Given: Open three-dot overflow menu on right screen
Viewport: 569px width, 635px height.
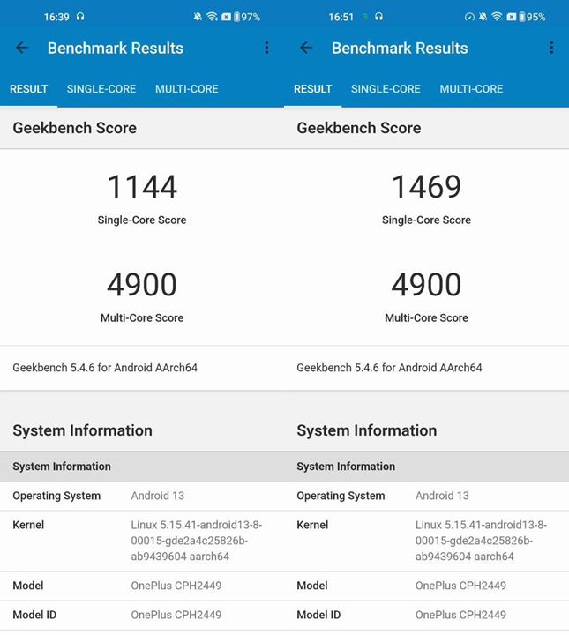Looking at the screenshot, I should [x=551, y=49].
